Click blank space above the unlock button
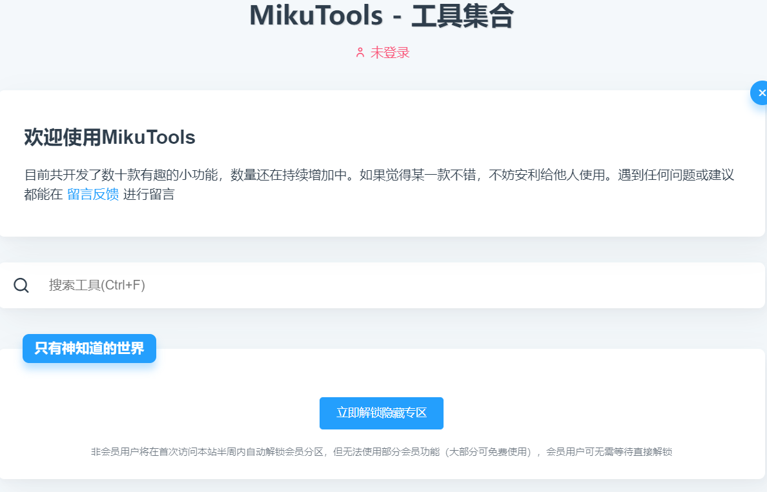 (381, 377)
